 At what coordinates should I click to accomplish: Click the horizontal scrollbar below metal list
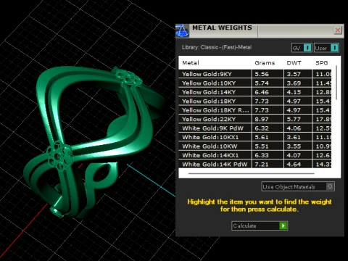pyautogui.click(x=252, y=173)
